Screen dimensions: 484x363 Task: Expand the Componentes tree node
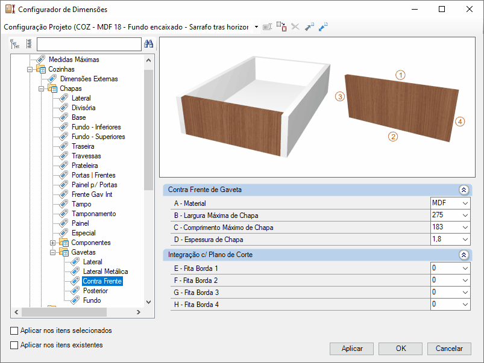click(x=52, y=243)
